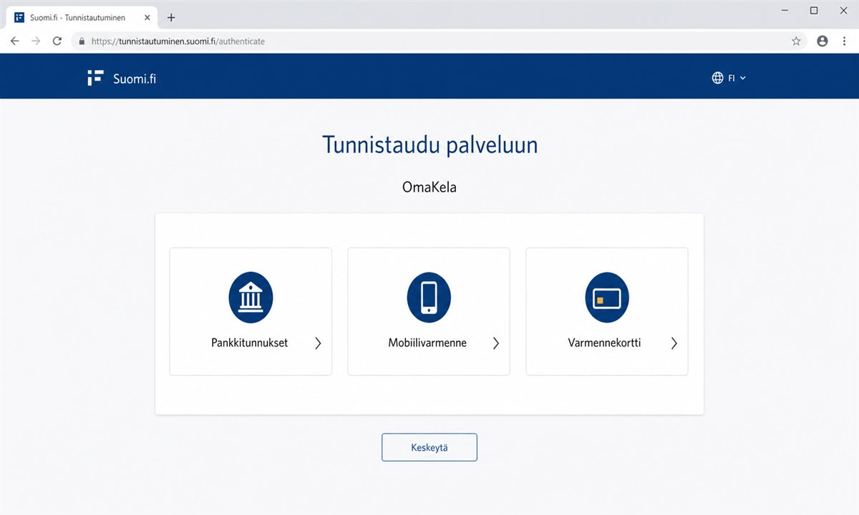Reload the page with refresh icon
The image size is (859, 515).
click(x=57, y=41)
